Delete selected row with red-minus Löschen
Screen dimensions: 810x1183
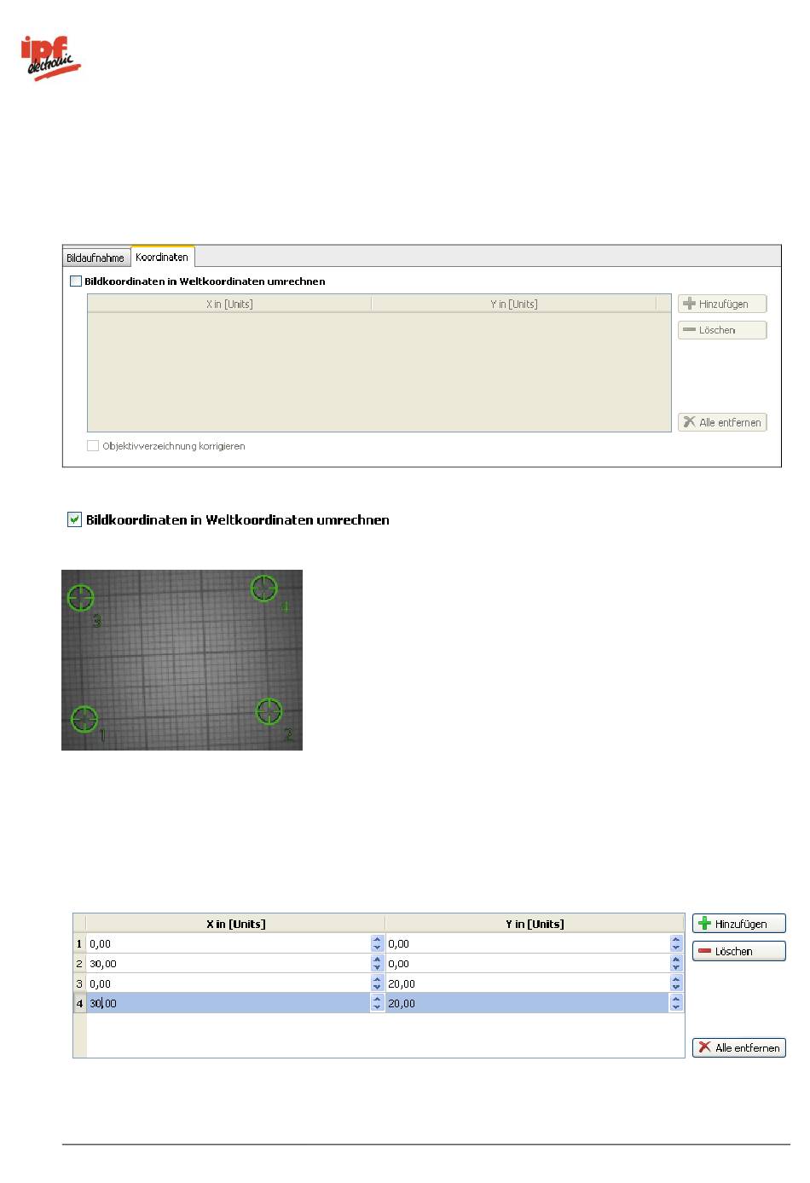pyautogui.click(x=738, y=951)
